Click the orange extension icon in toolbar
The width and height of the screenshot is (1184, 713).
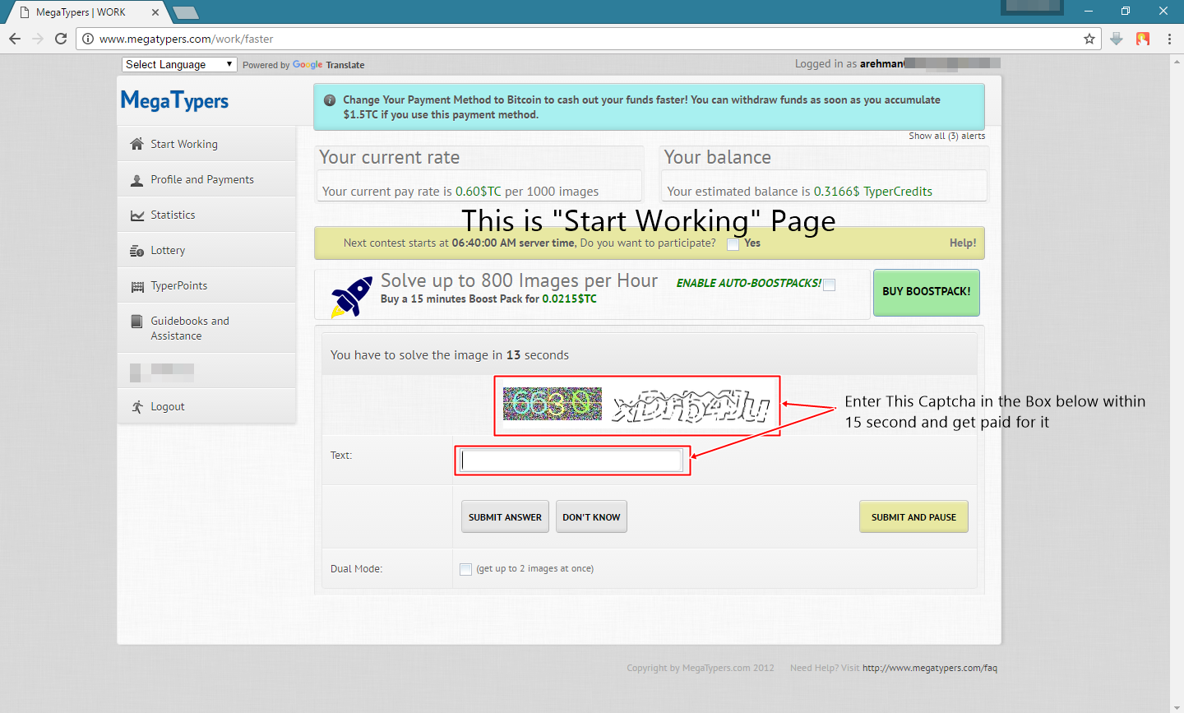1143,39
